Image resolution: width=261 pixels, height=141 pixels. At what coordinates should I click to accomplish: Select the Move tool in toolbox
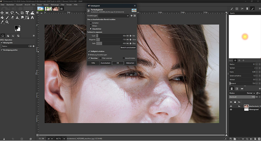click(x=2, y=13)
